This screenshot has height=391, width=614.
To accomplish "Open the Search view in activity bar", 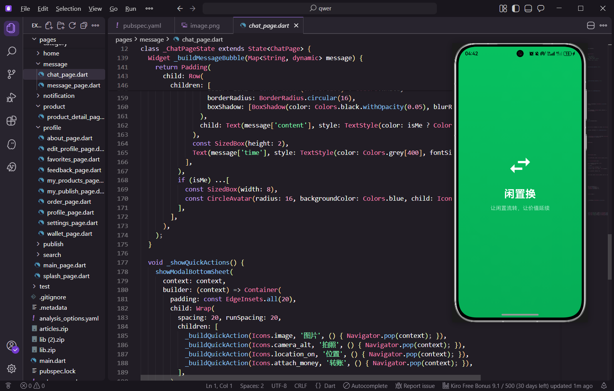I will [12, 51].
